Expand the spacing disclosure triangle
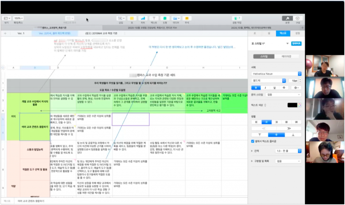 (253, 151)
